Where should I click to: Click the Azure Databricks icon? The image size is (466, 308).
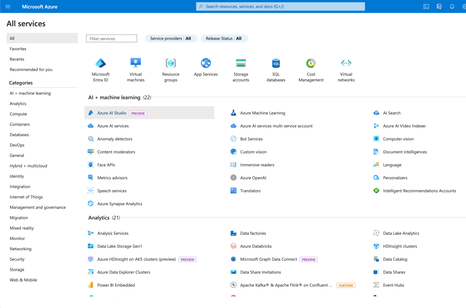click(234, 246)
